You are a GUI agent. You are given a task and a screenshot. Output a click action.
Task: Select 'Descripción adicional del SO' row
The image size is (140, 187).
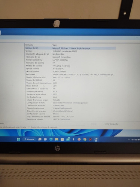(x=70, y=54)
